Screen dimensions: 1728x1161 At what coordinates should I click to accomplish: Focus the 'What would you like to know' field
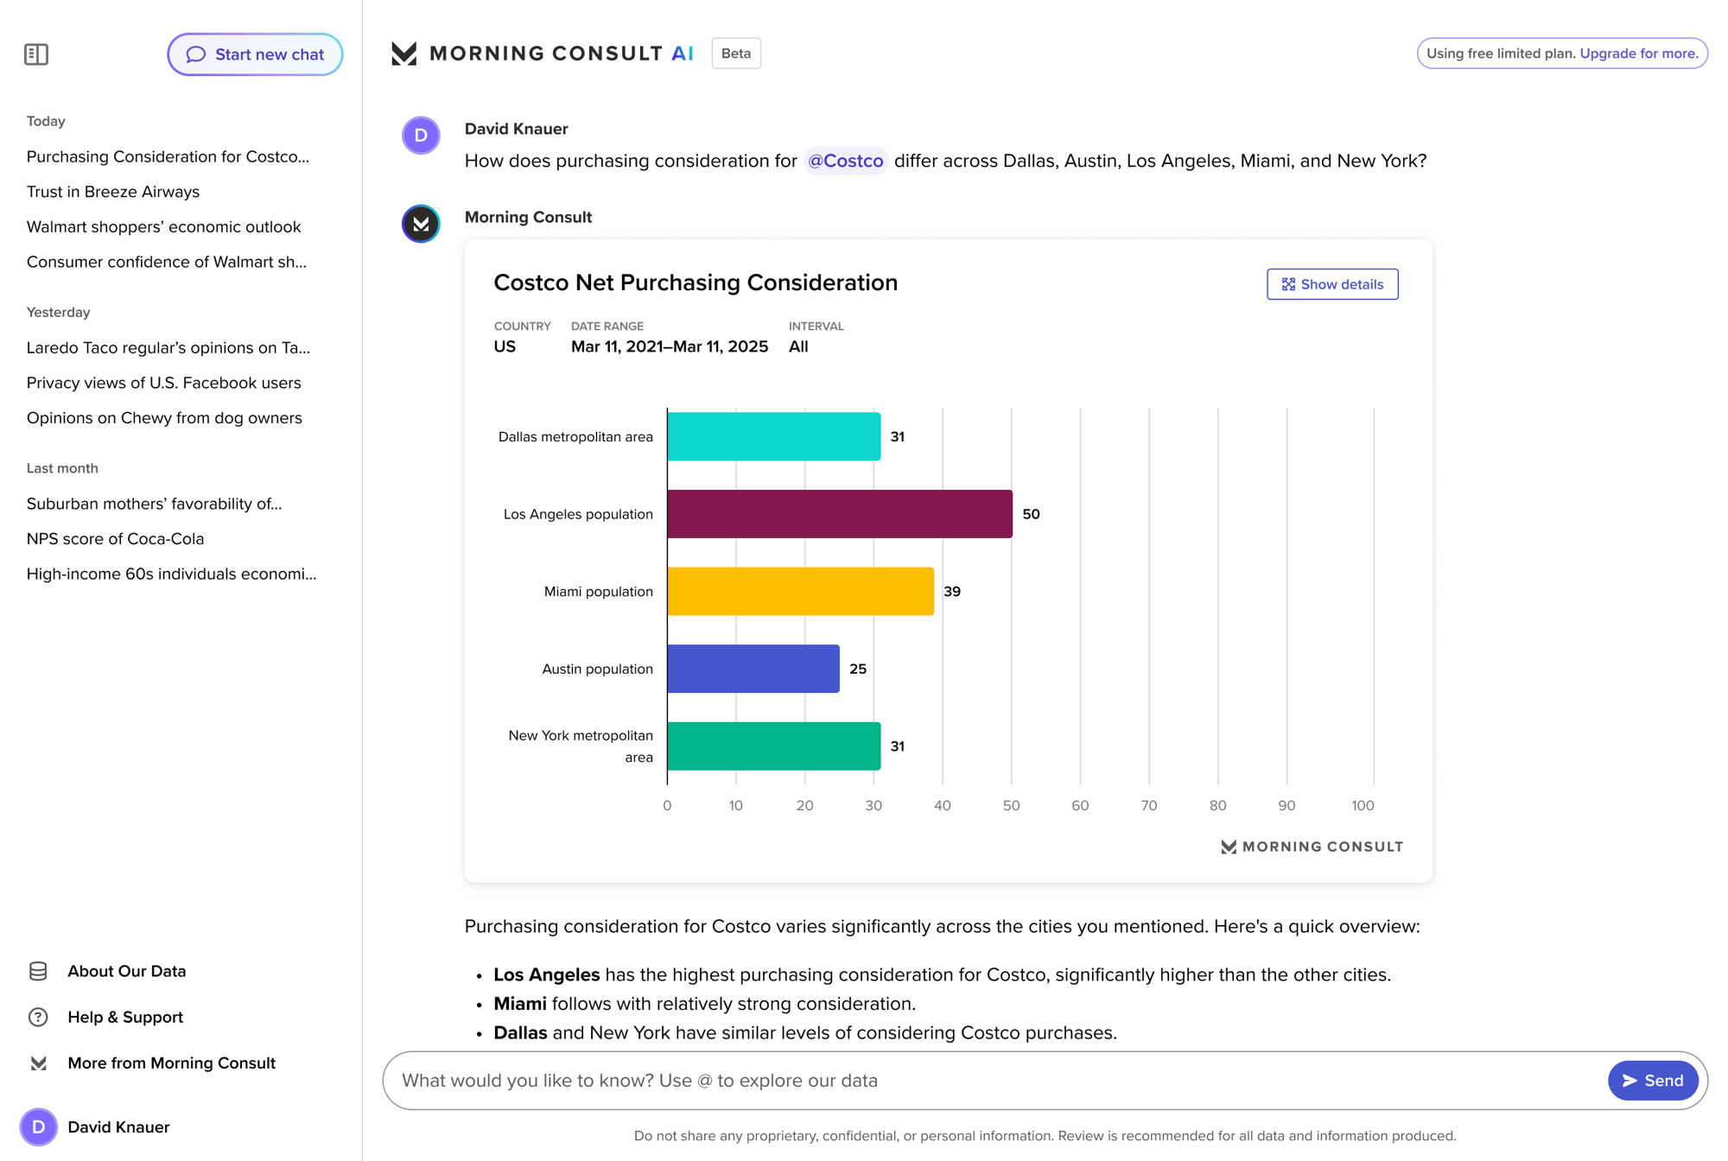[994, 1081]
